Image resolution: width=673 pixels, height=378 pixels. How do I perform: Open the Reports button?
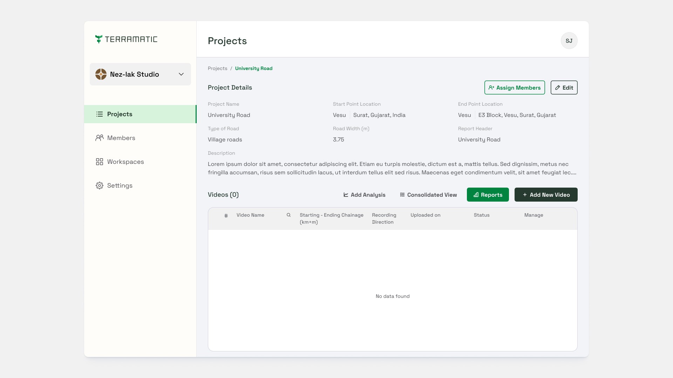(488, 195)
